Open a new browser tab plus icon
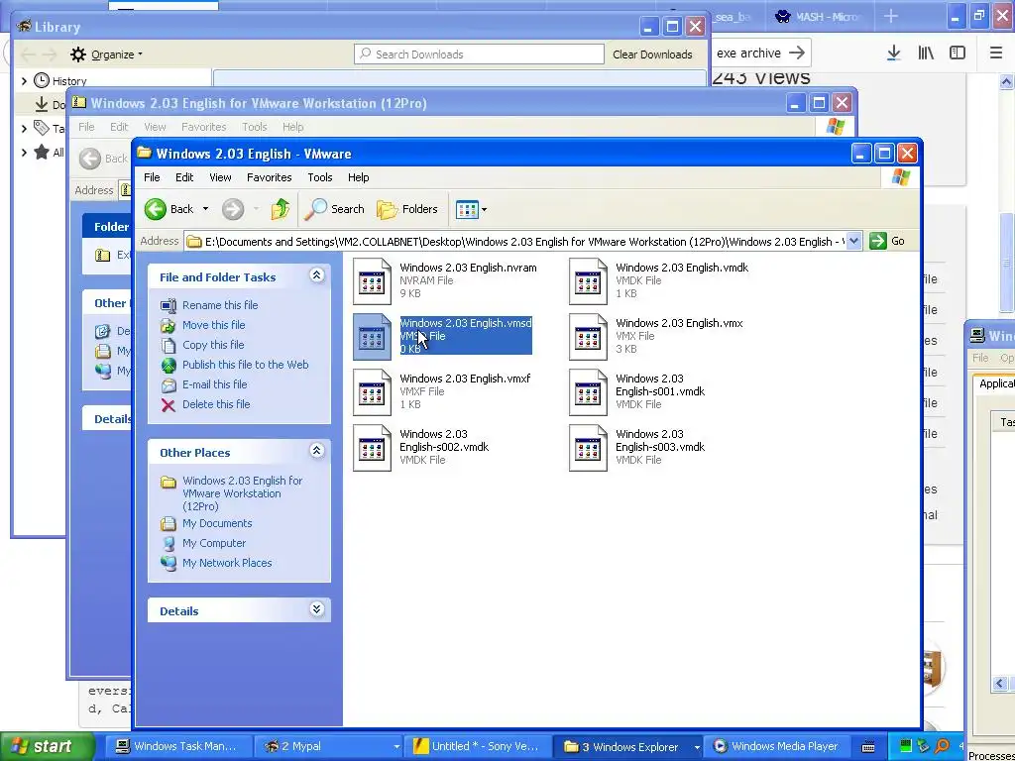 [891, 16]
